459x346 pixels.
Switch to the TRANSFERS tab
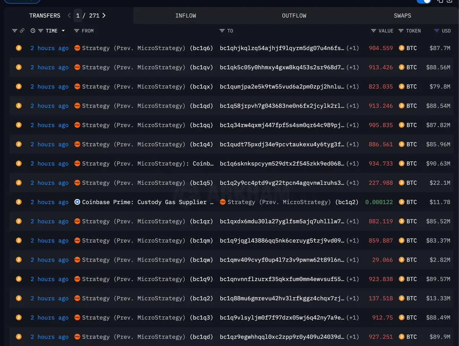pyautogui.click(x=45, y=15)
